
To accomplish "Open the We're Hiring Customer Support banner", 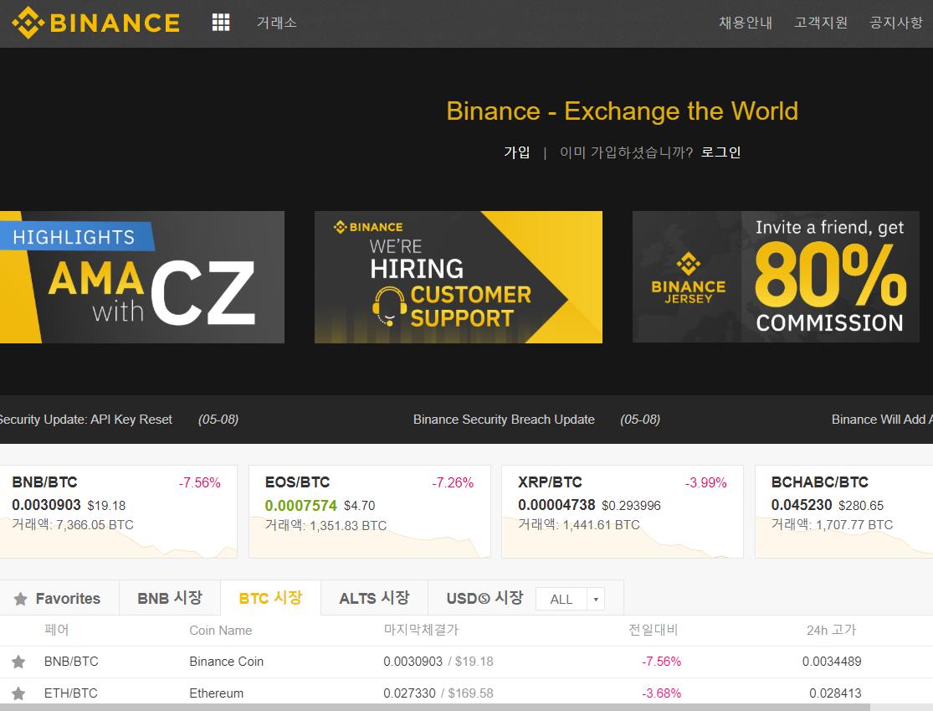I will coord(459,277).
